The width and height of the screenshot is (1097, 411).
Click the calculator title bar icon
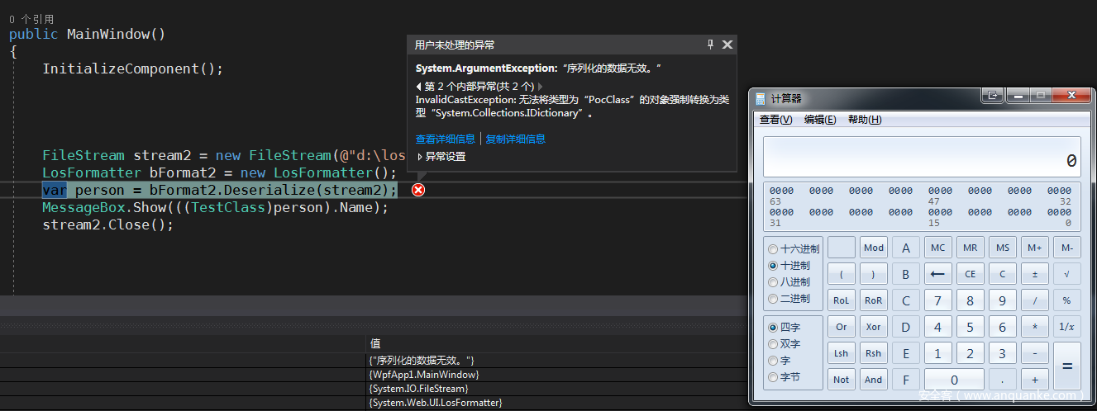[x=761, y=98]
